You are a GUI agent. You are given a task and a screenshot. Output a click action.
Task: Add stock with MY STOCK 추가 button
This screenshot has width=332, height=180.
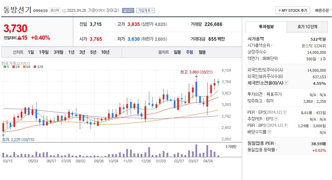(293, 10)
